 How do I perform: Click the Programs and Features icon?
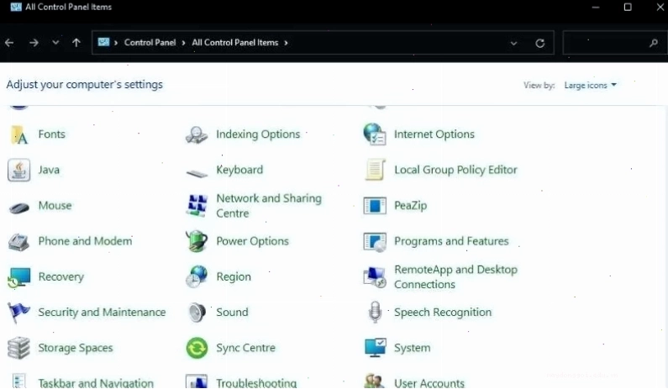pyautogui.click(x=375, y=242)
